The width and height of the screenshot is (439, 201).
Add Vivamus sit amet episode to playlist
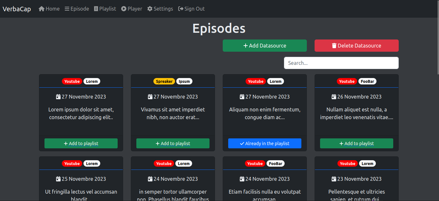point(173,144)
